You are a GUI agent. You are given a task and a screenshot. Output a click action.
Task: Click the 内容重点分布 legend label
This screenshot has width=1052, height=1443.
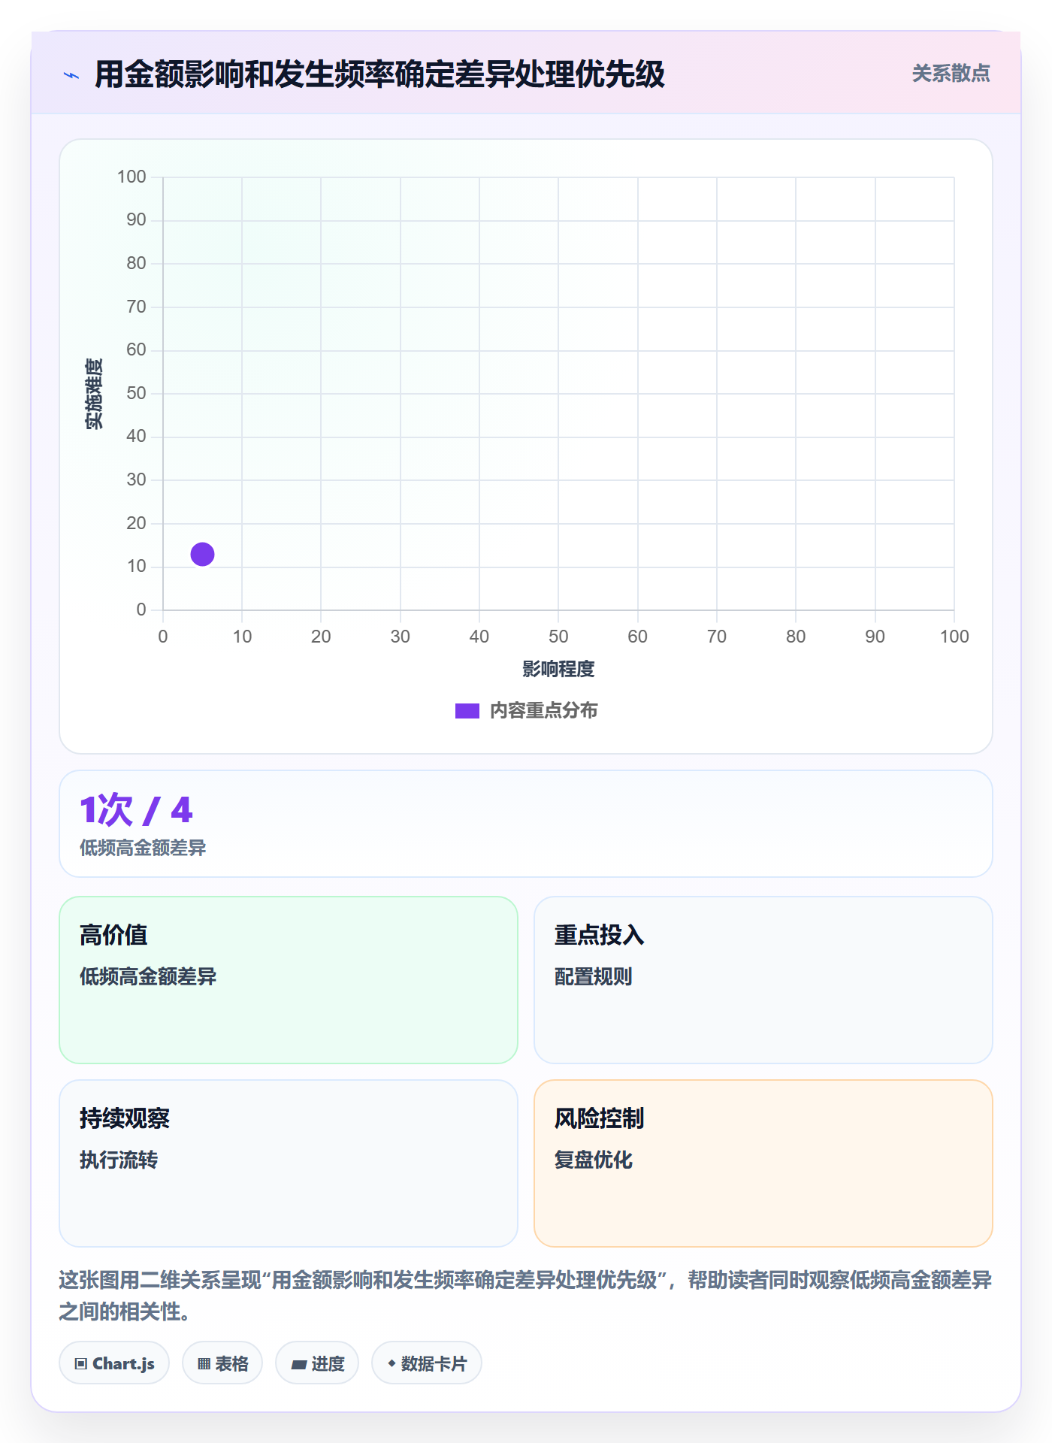(x=543, y=711)
